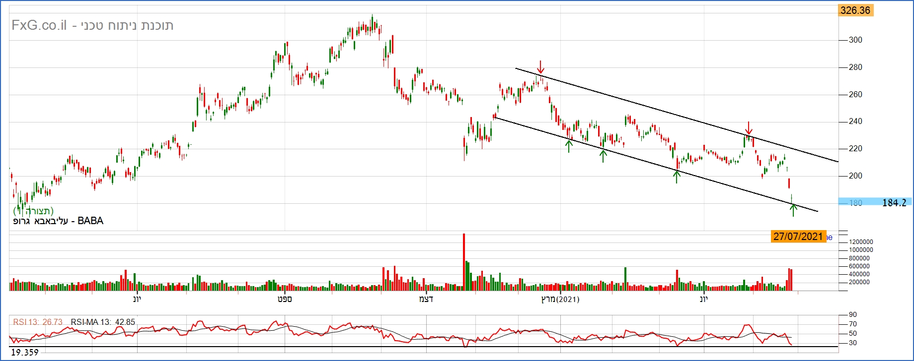Click the tallest red volume spike bar
Viewport: 914px width, 361px height.
click(x=464, y=262)
